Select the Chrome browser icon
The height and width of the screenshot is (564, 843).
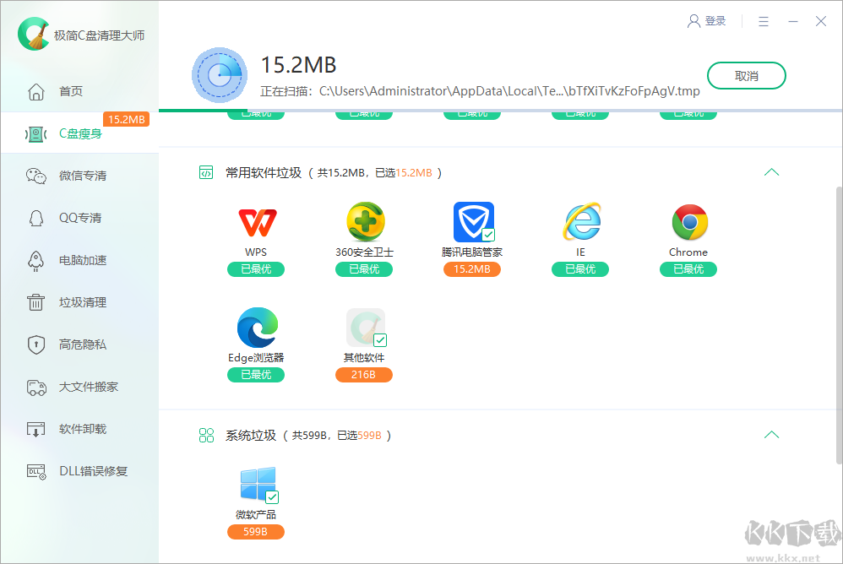click(x=688, y=222)
